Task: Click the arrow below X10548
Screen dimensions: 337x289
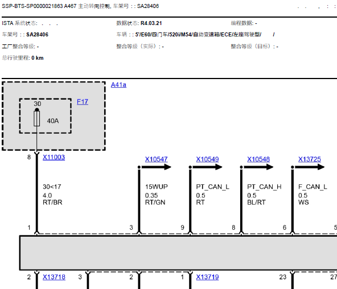Action: coord(258,167)
